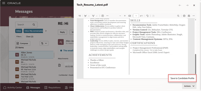
Task: Click Clear (2) filters link
Action: pos(30,37)
